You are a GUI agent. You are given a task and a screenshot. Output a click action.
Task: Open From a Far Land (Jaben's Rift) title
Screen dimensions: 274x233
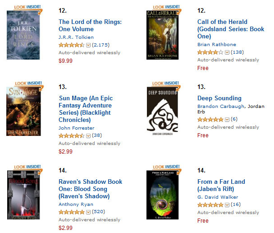point(221,185)
